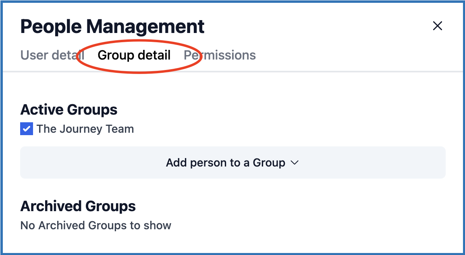Click the word Management in the dialog title
This screenshot has width=465, height=255.
coord(145,27)
